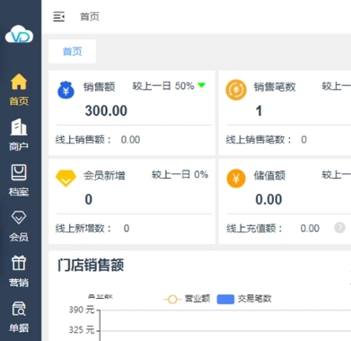Click the help question mark icon
351x341 pixels.
339,228
